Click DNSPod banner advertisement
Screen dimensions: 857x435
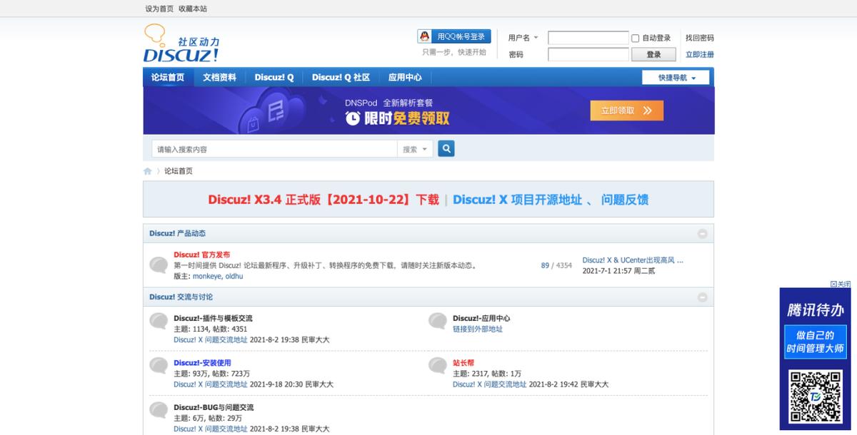click(x=428, y=111)
